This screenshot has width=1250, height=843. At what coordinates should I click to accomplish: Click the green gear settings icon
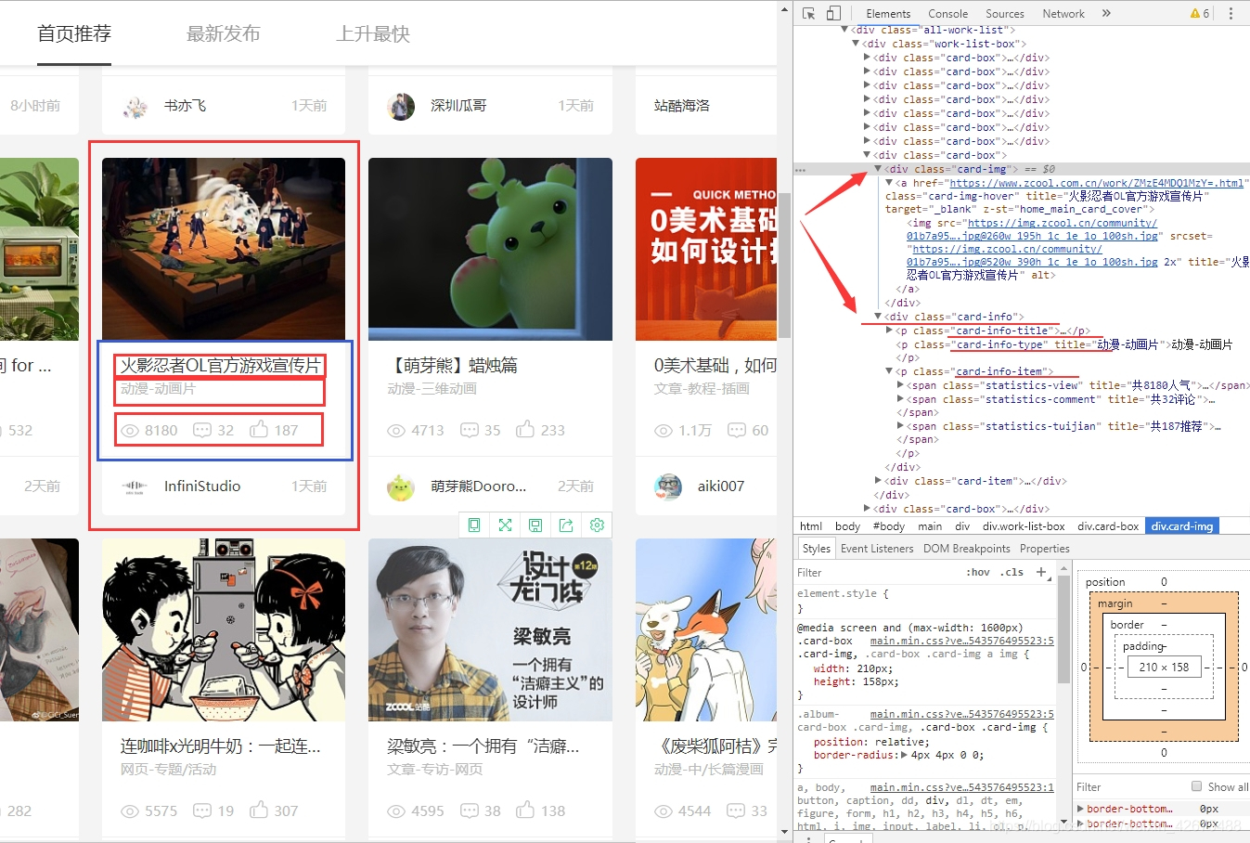click(x=597, y=525)
